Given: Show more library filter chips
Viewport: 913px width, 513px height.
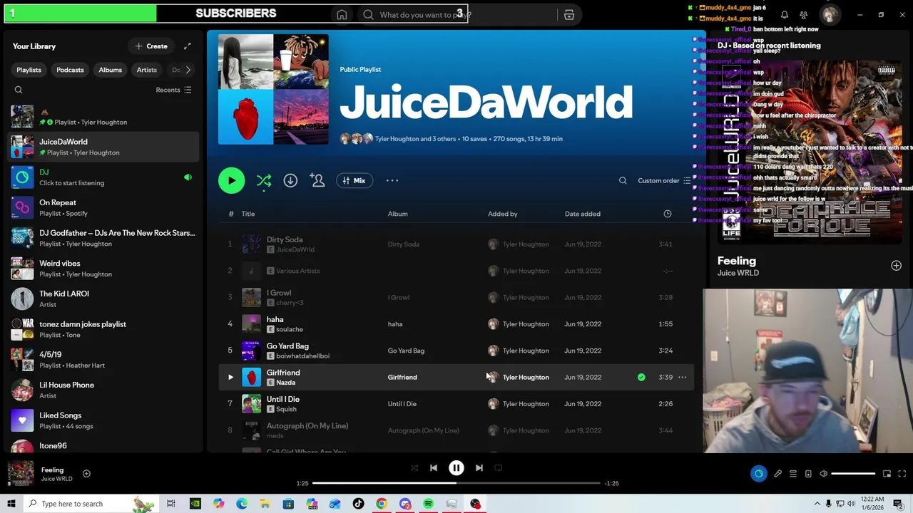Looking at the screenshot, I should pyautogui.click(x=188, y=70).
